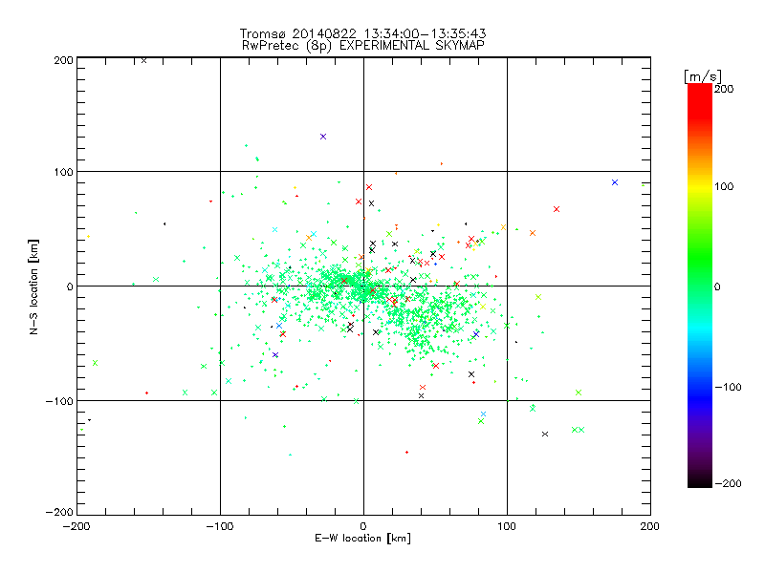Click the "[m/s]" colorbar unit label
Image resolution: width=765 pixels, height=573 pixels.
click(703, 76)
